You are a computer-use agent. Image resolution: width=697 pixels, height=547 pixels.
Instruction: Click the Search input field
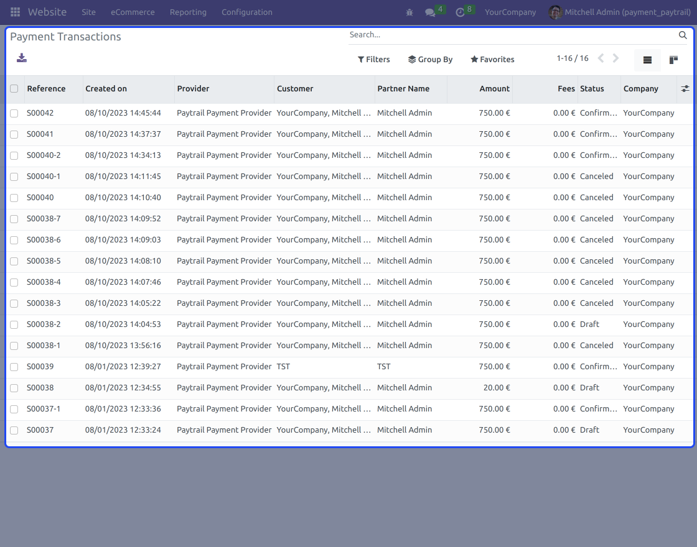511,35
